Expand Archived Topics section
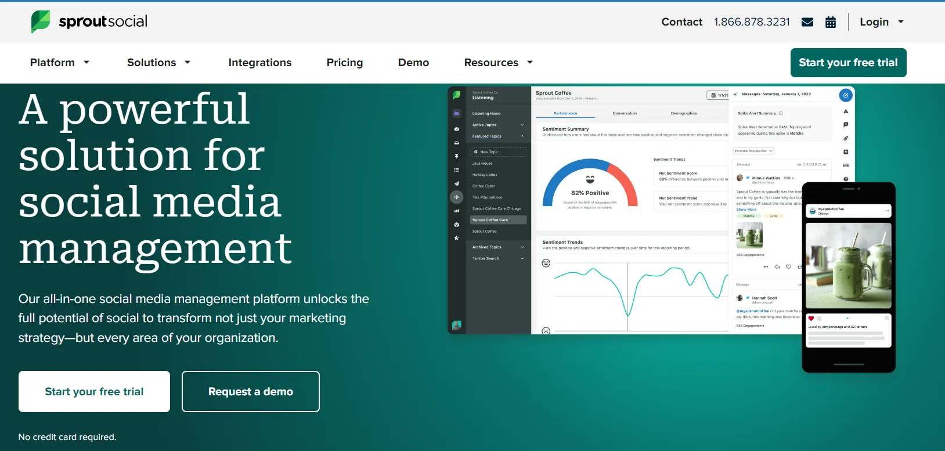The height and width of the screenshot is (451, 945). coord(499,247)
